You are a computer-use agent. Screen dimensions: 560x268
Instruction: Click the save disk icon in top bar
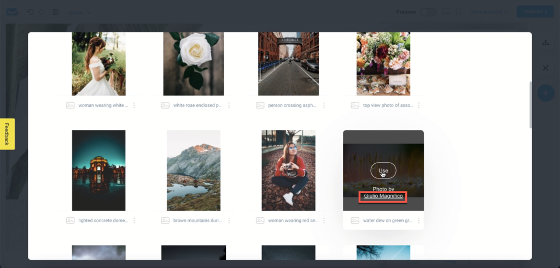coord(55,12)
